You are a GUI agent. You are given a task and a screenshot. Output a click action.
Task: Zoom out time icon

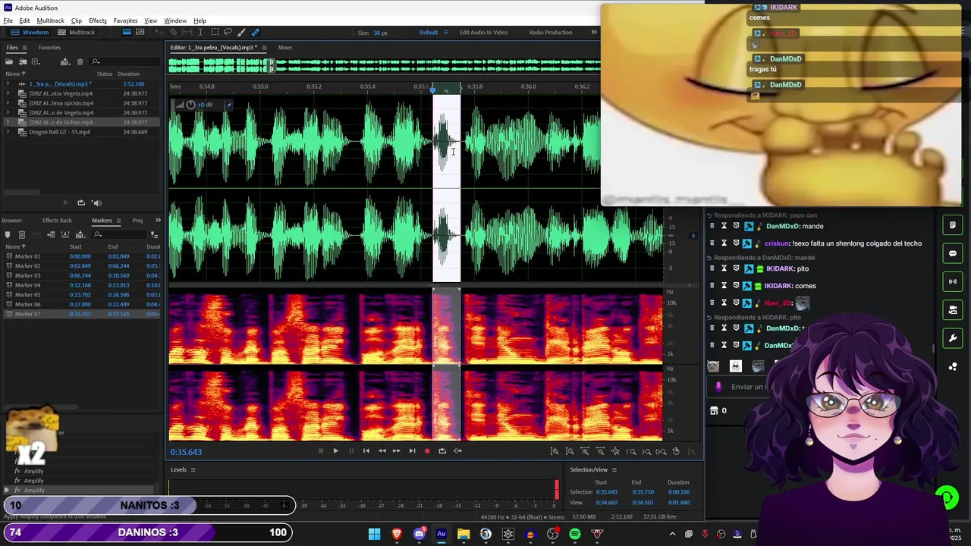click(600, 451)
